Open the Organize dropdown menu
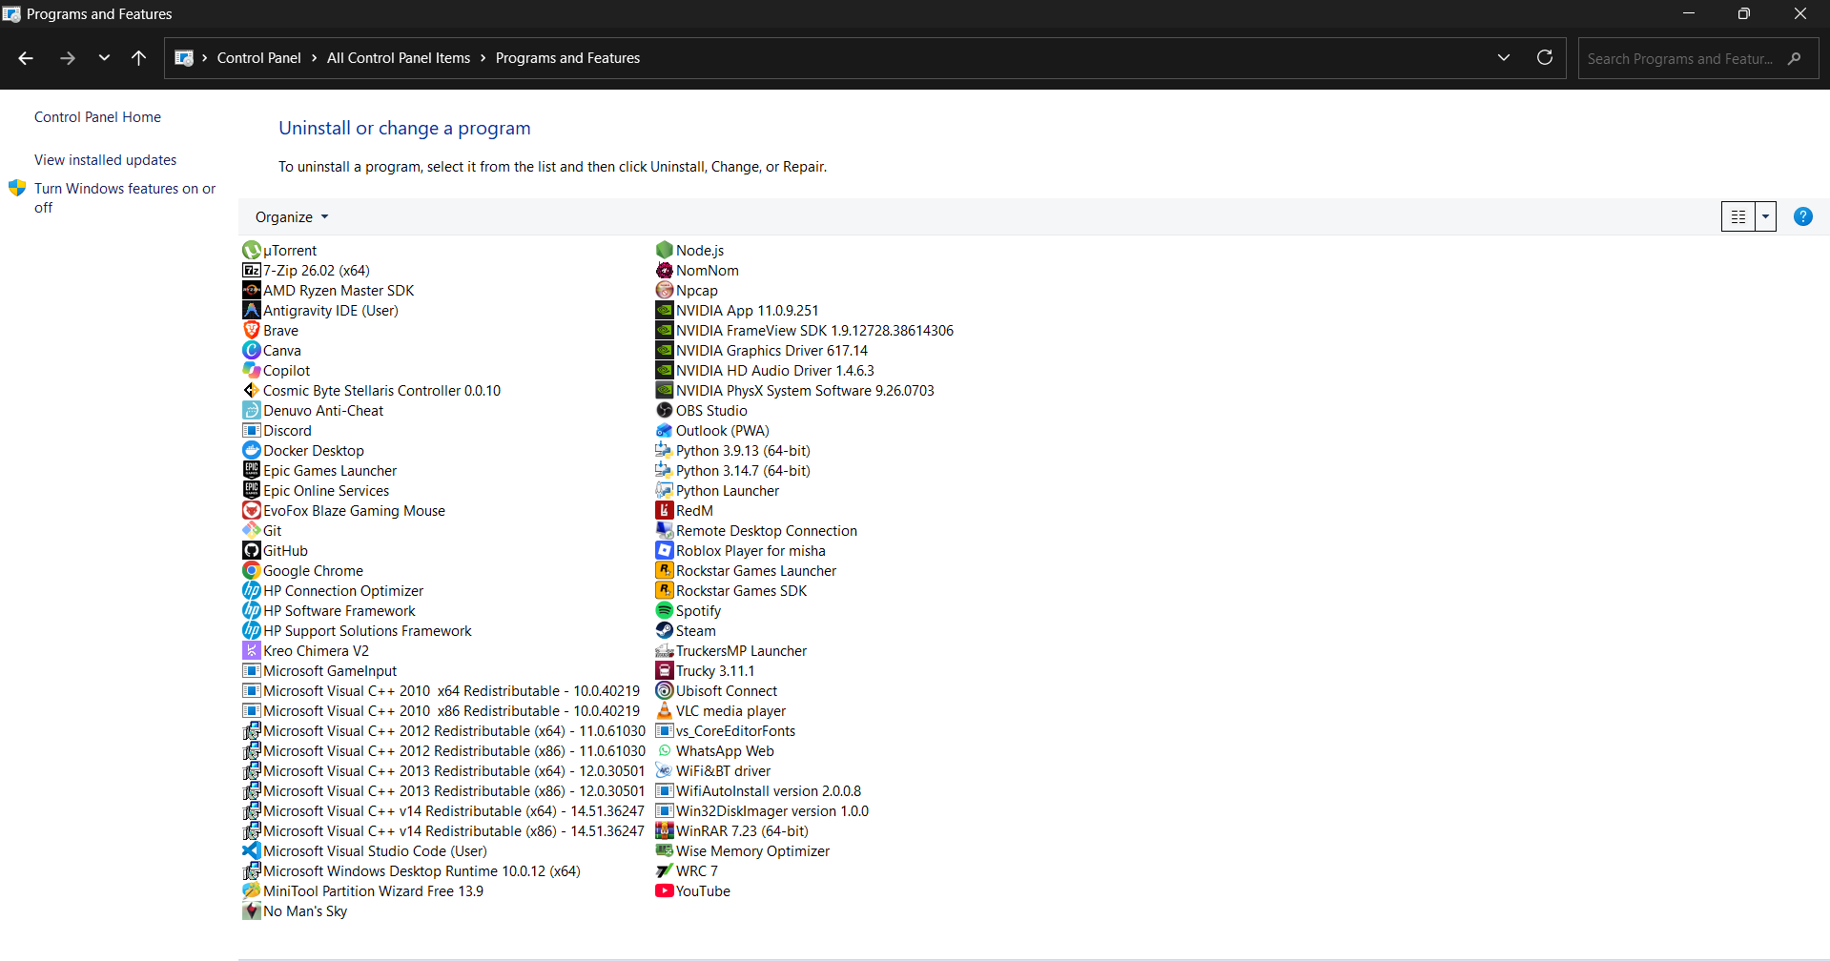Screen dimensions: 1830x961 tap(292, 217)
